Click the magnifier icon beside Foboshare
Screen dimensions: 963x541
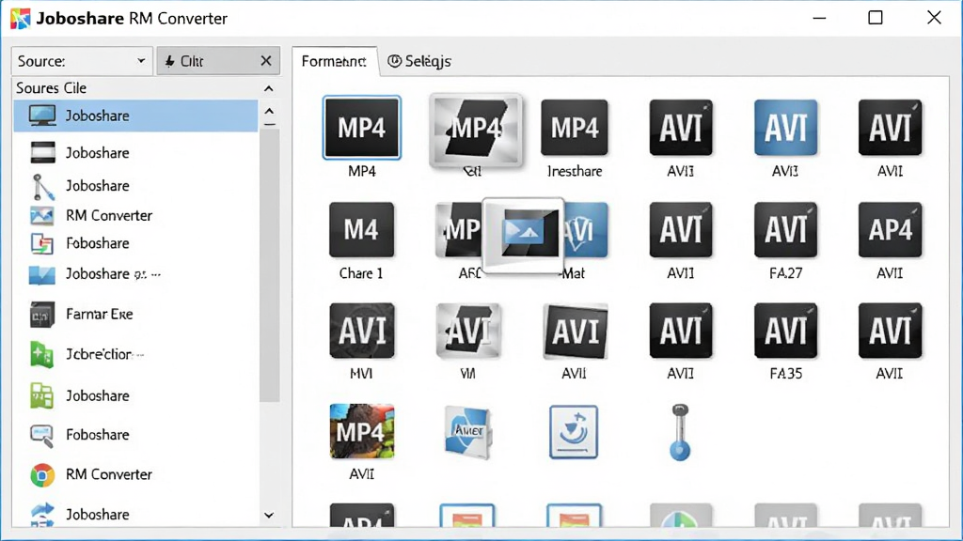[41, 436]
